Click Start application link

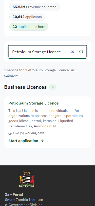[26, 141]
